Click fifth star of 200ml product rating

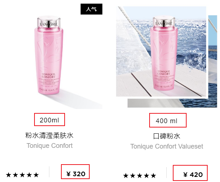(x=36, y=175)
